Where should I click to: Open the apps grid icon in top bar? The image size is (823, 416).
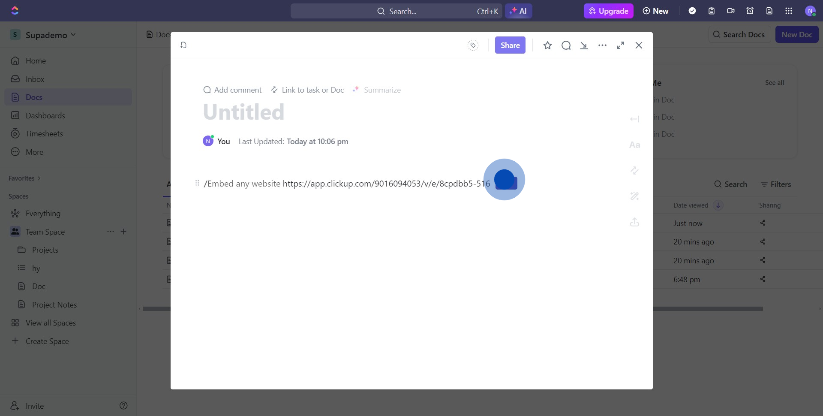pyautogui.click(x=788, y=11)
